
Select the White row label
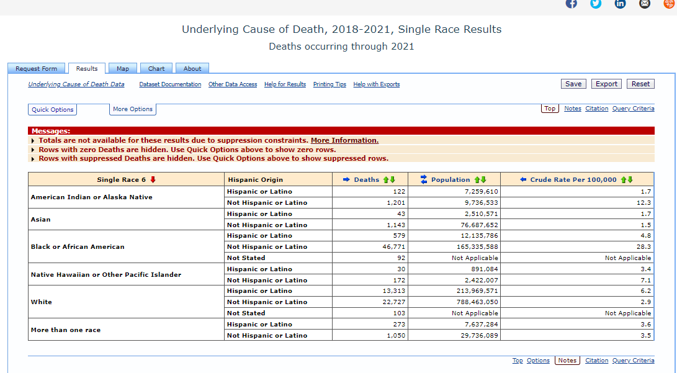point(42,302)
